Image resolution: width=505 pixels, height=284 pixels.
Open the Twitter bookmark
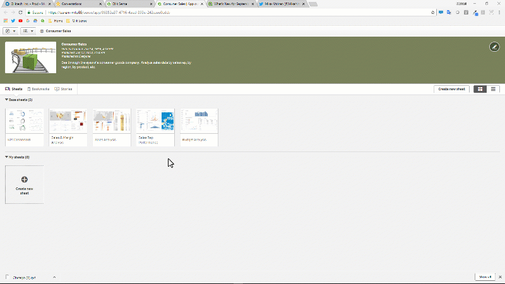13,21
